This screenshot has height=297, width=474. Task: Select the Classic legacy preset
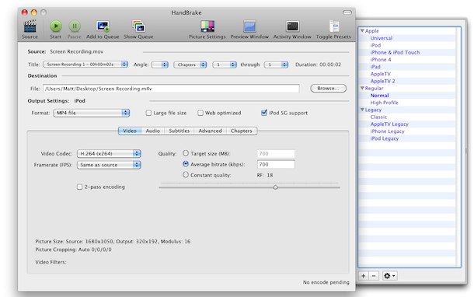378,117
